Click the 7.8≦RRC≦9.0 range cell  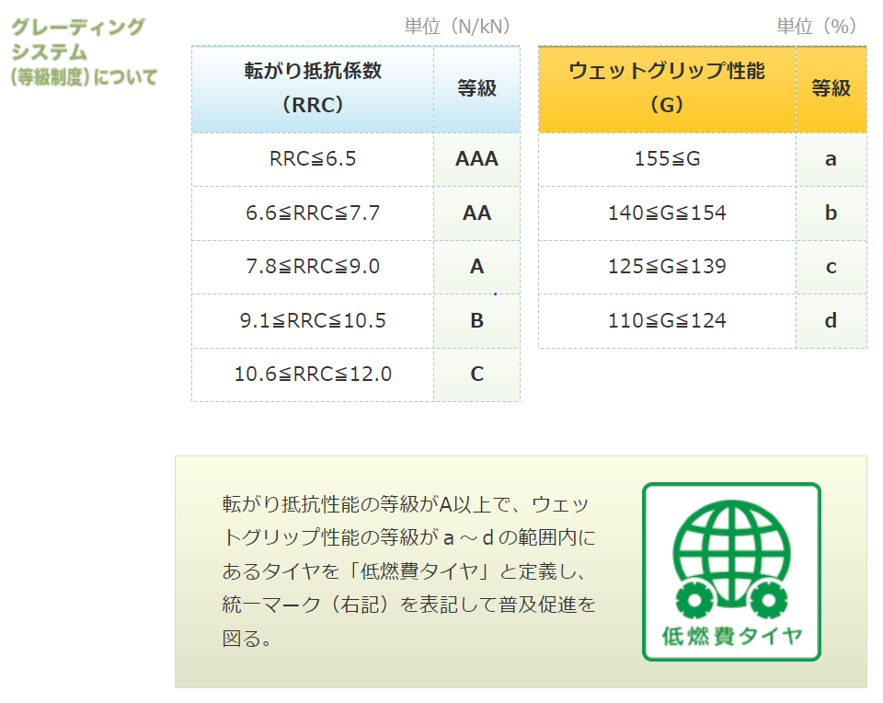coord(313,267)
